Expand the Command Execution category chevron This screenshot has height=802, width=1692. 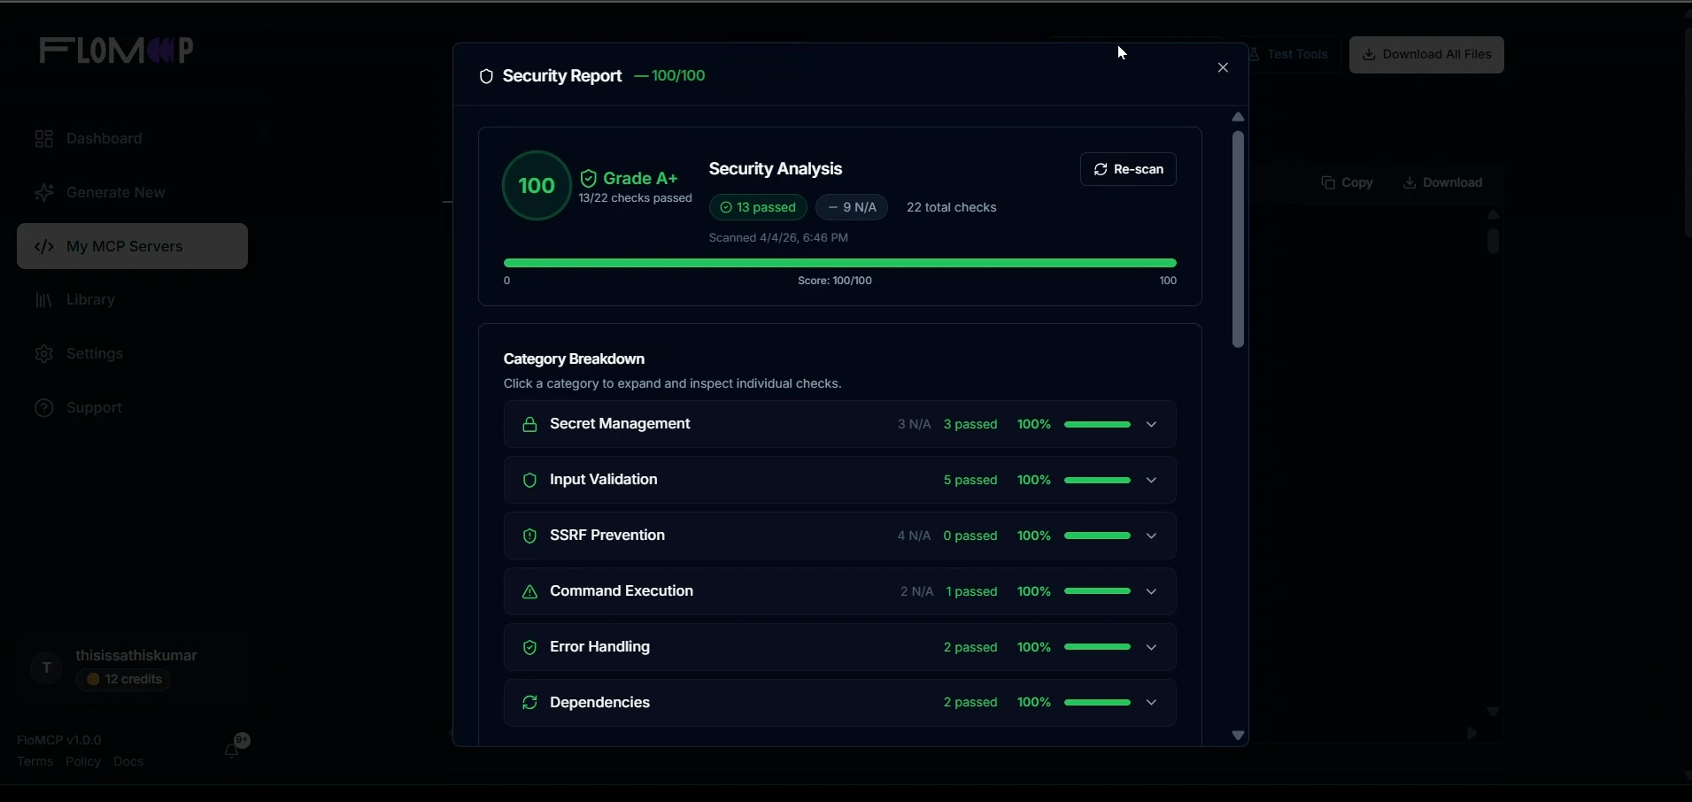[1152, 592]
